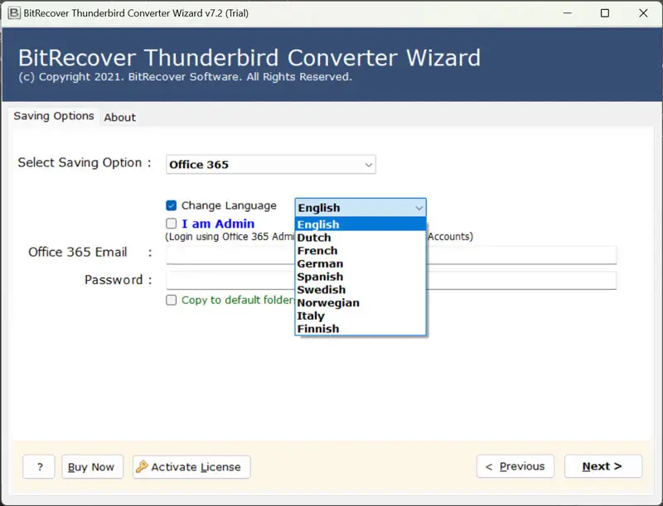Select French in the language list
Image resolution: width=663 pixels, height=506 pixels.
(x=317, y=251)
